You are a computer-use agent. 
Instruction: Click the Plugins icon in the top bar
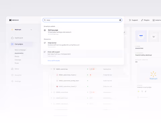tap(142, 20)
